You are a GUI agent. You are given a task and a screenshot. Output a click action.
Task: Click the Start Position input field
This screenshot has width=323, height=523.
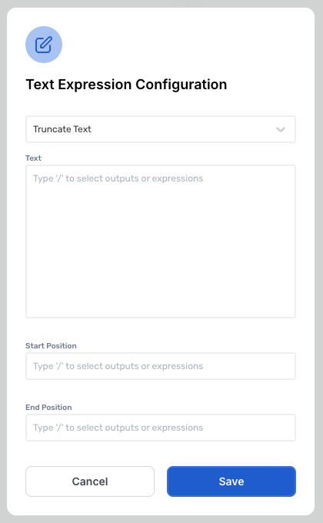[161, 366]
